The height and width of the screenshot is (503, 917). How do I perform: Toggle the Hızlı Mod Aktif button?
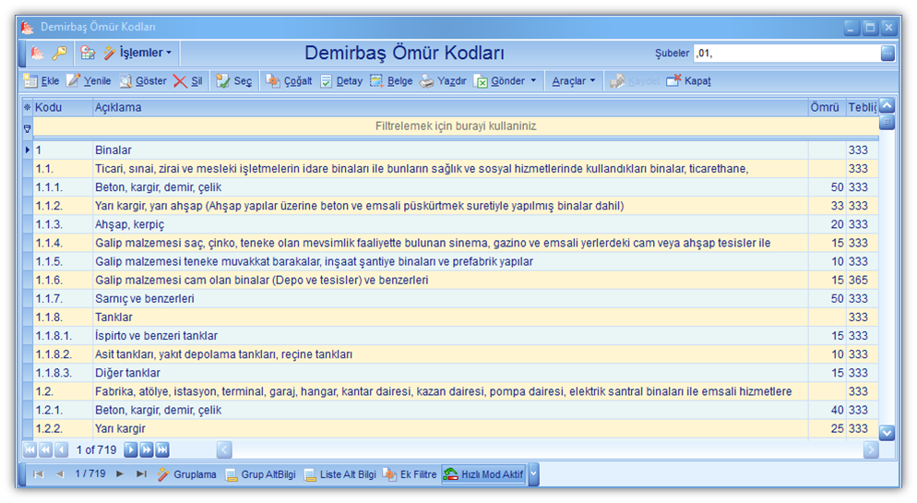coord(483,474)
